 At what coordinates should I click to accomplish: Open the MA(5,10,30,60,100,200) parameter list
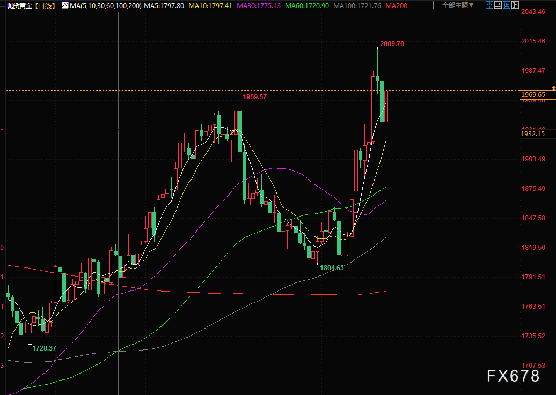pos(106,5)
